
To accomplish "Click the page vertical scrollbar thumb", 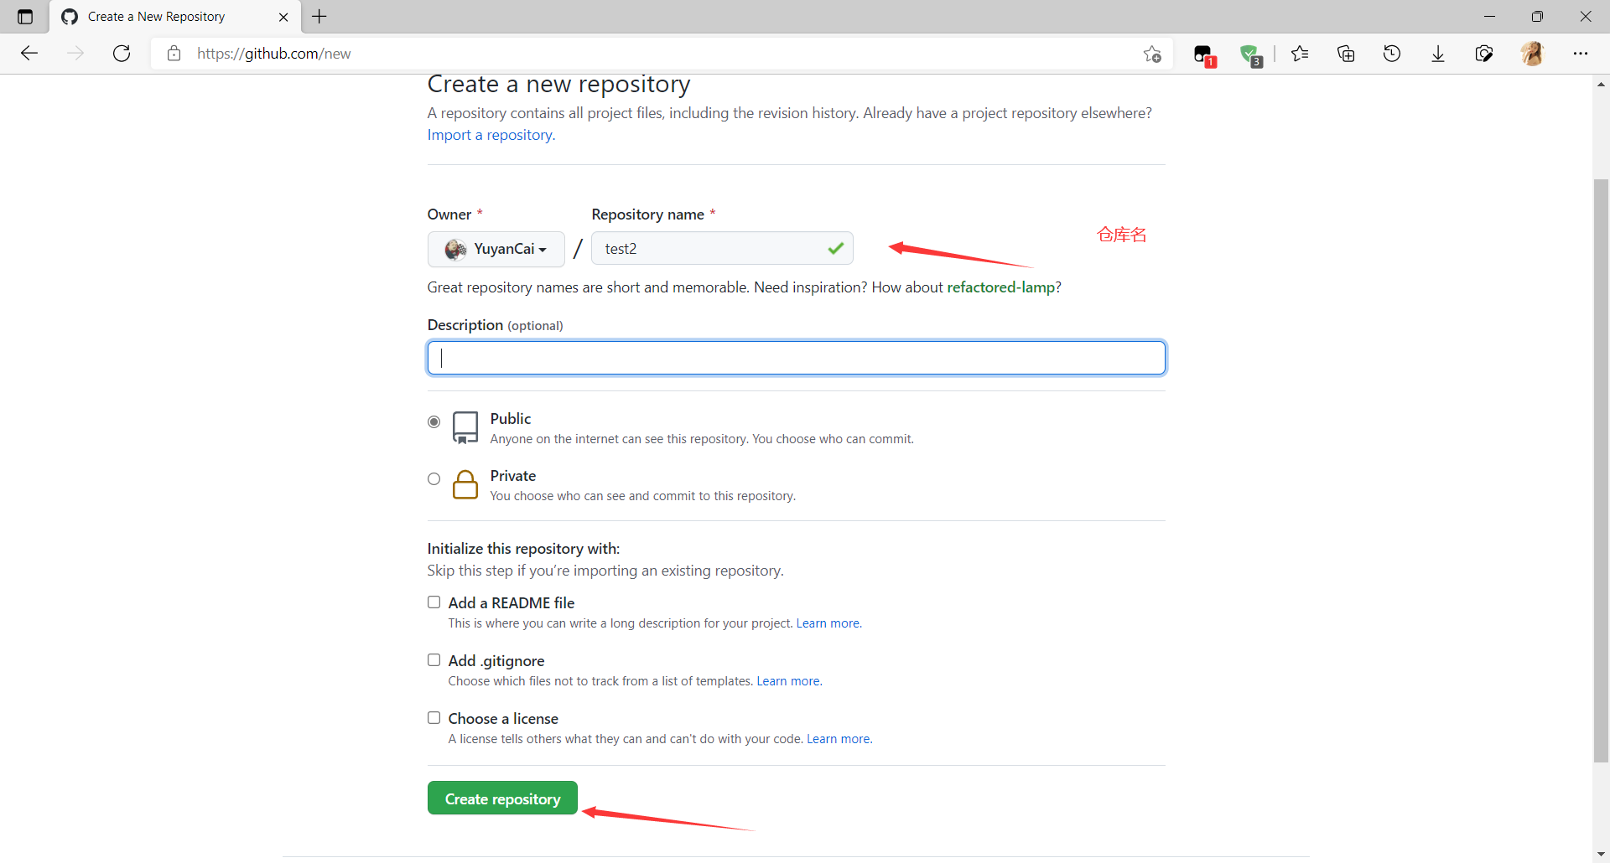I will (x=1601, y=470).
